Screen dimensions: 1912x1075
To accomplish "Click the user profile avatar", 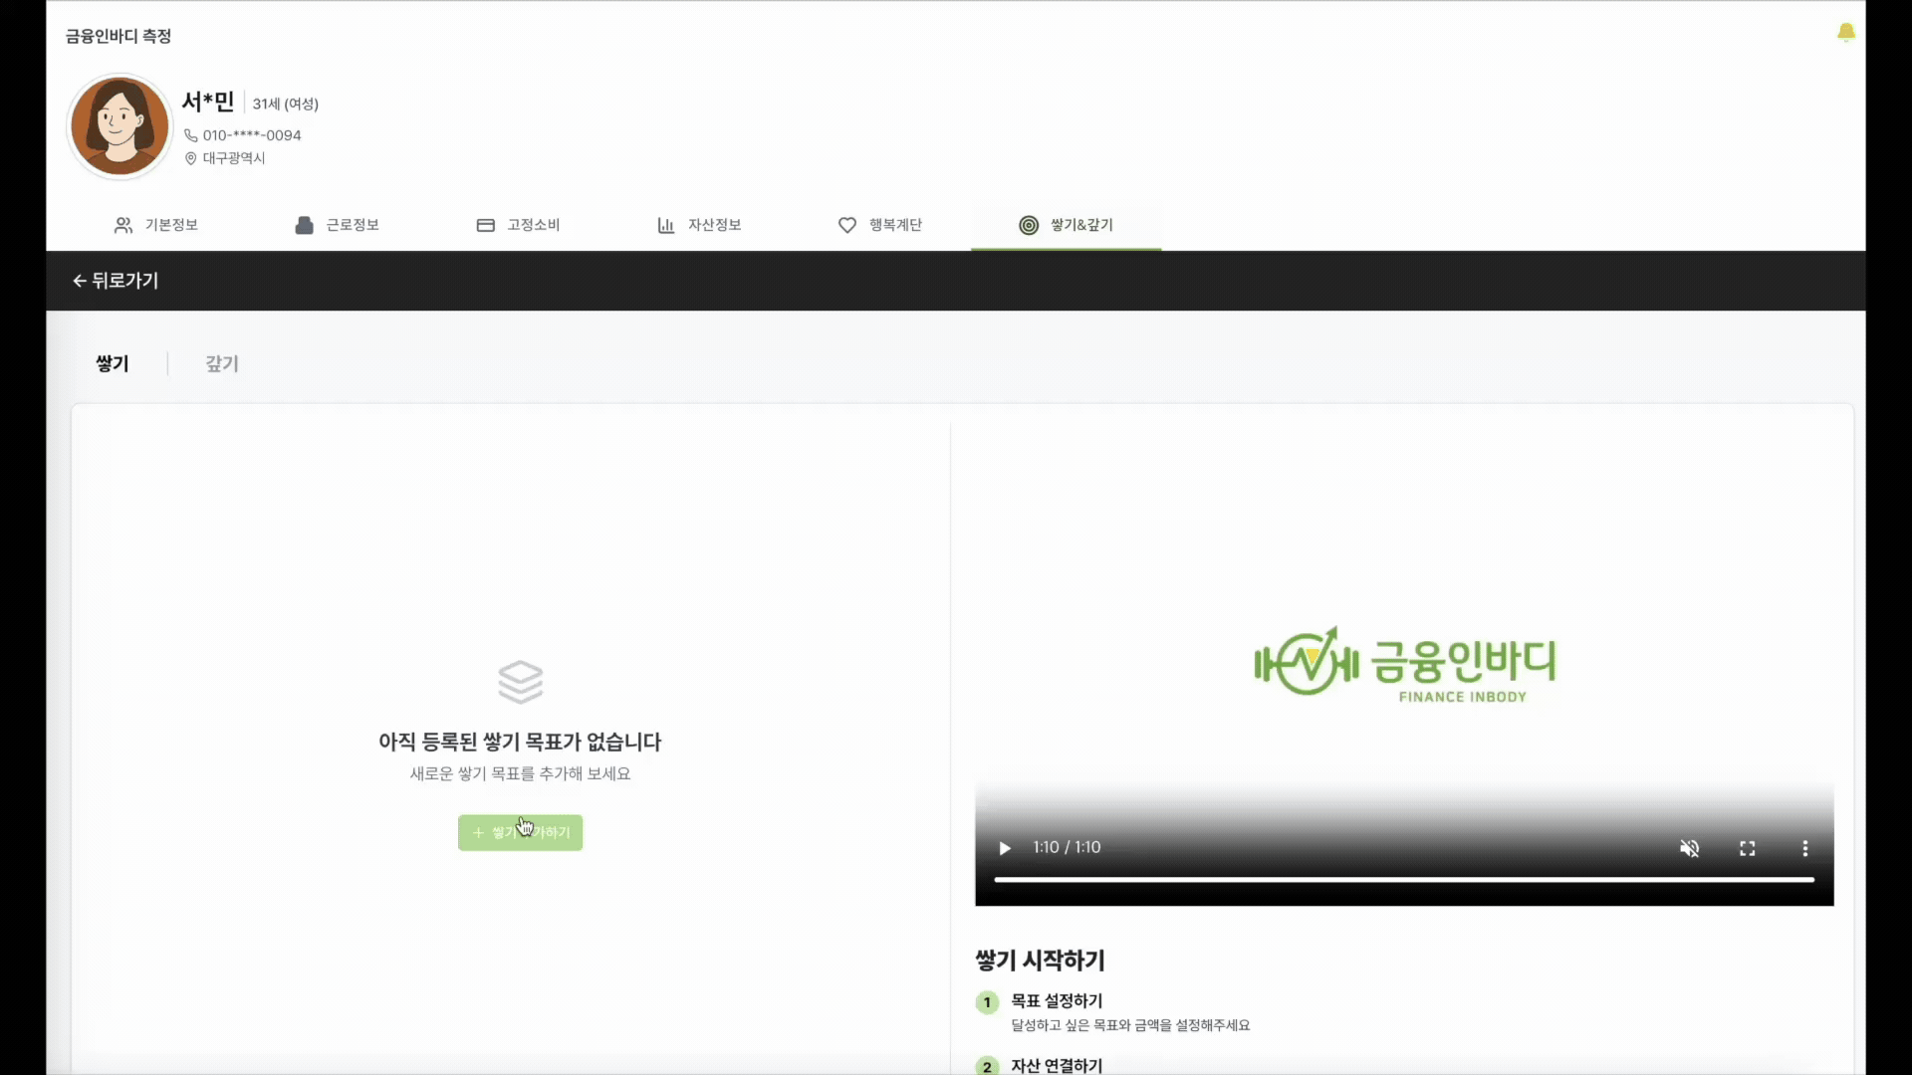I will (x=119, y=125).
